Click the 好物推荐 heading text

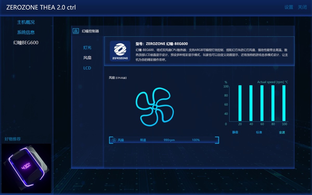[12, 139]
